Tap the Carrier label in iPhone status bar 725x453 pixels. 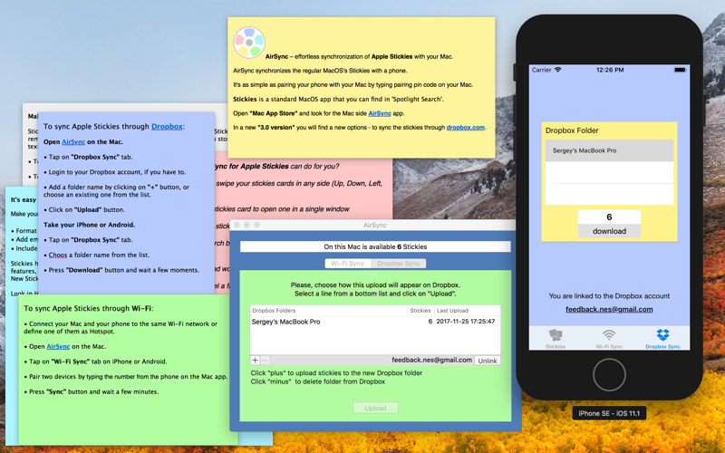[541, 70]
